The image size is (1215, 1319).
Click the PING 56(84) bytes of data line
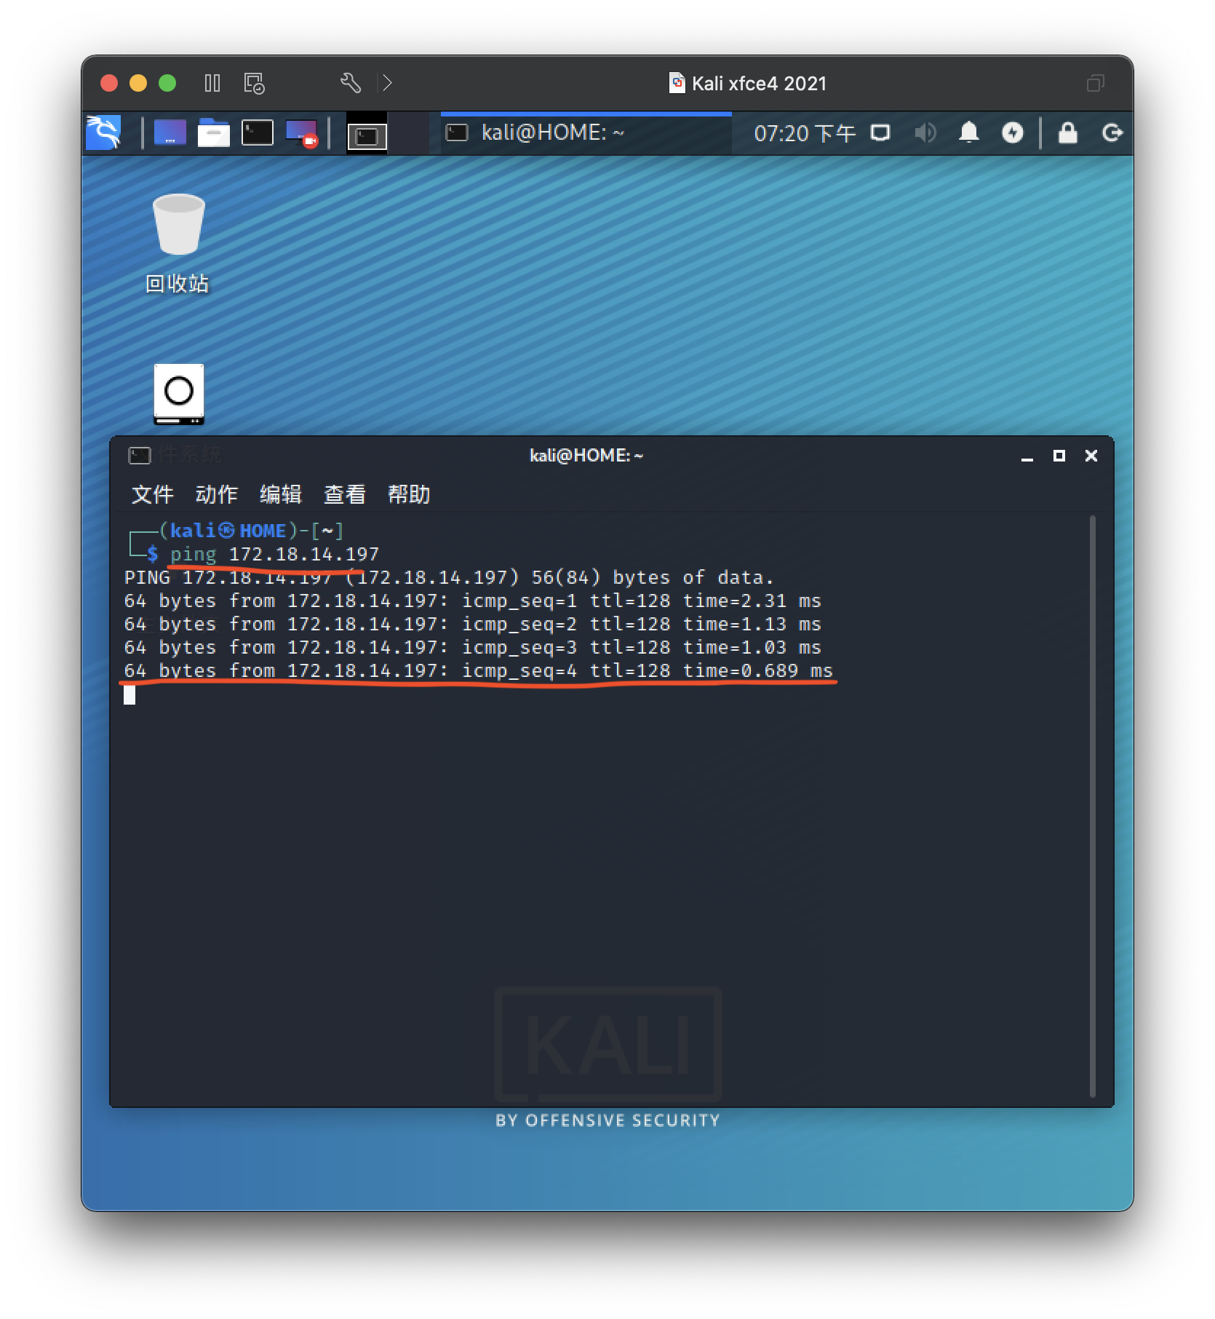(x=449, y=578)
